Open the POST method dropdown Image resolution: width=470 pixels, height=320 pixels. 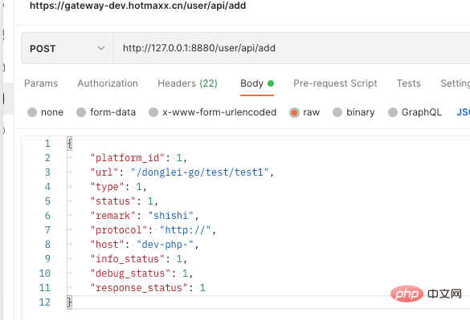point(67,48)
